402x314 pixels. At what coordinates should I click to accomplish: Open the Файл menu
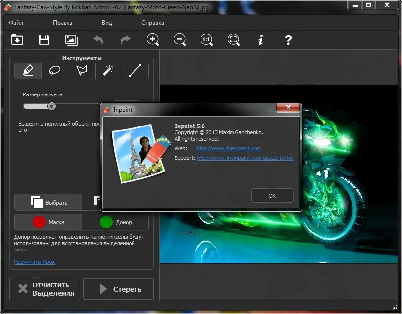pyautogui.click(x=16, y=23)
